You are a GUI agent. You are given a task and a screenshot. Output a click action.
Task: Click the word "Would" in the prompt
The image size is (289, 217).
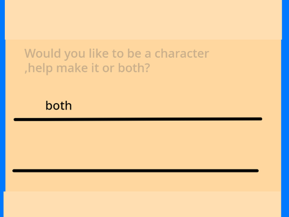click(43, 54)
